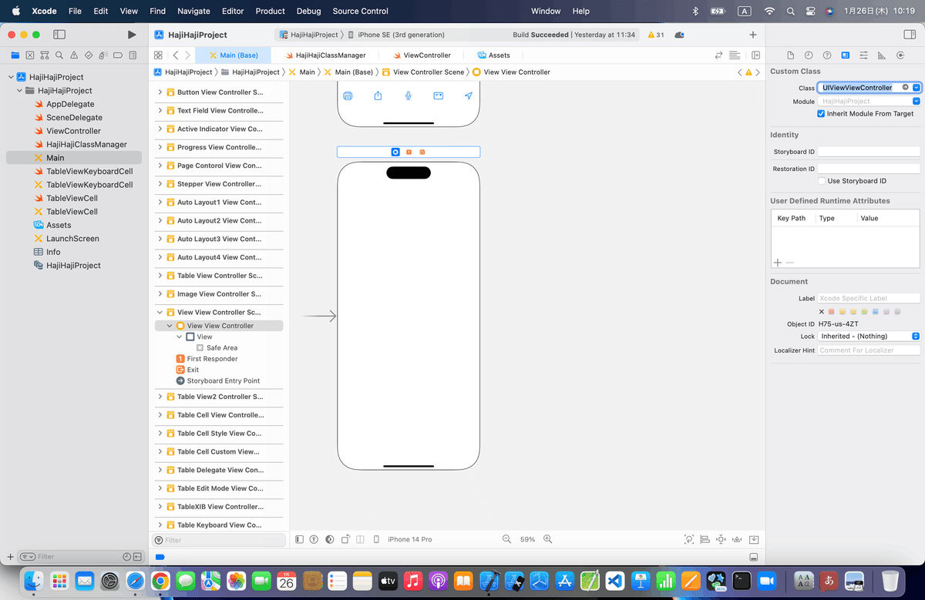Open the Source Control navigator

[29, 55]
